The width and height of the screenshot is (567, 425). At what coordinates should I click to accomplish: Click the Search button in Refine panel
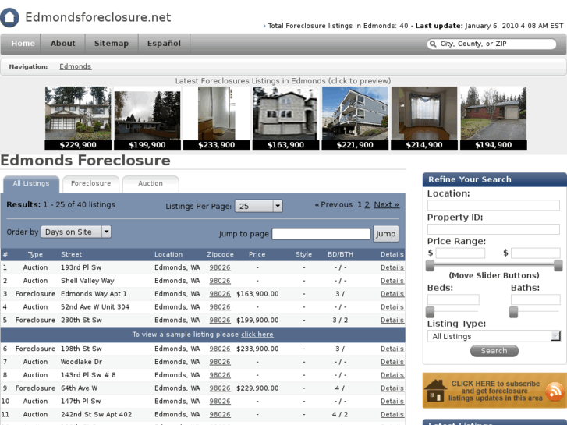(x=494, y=351)
